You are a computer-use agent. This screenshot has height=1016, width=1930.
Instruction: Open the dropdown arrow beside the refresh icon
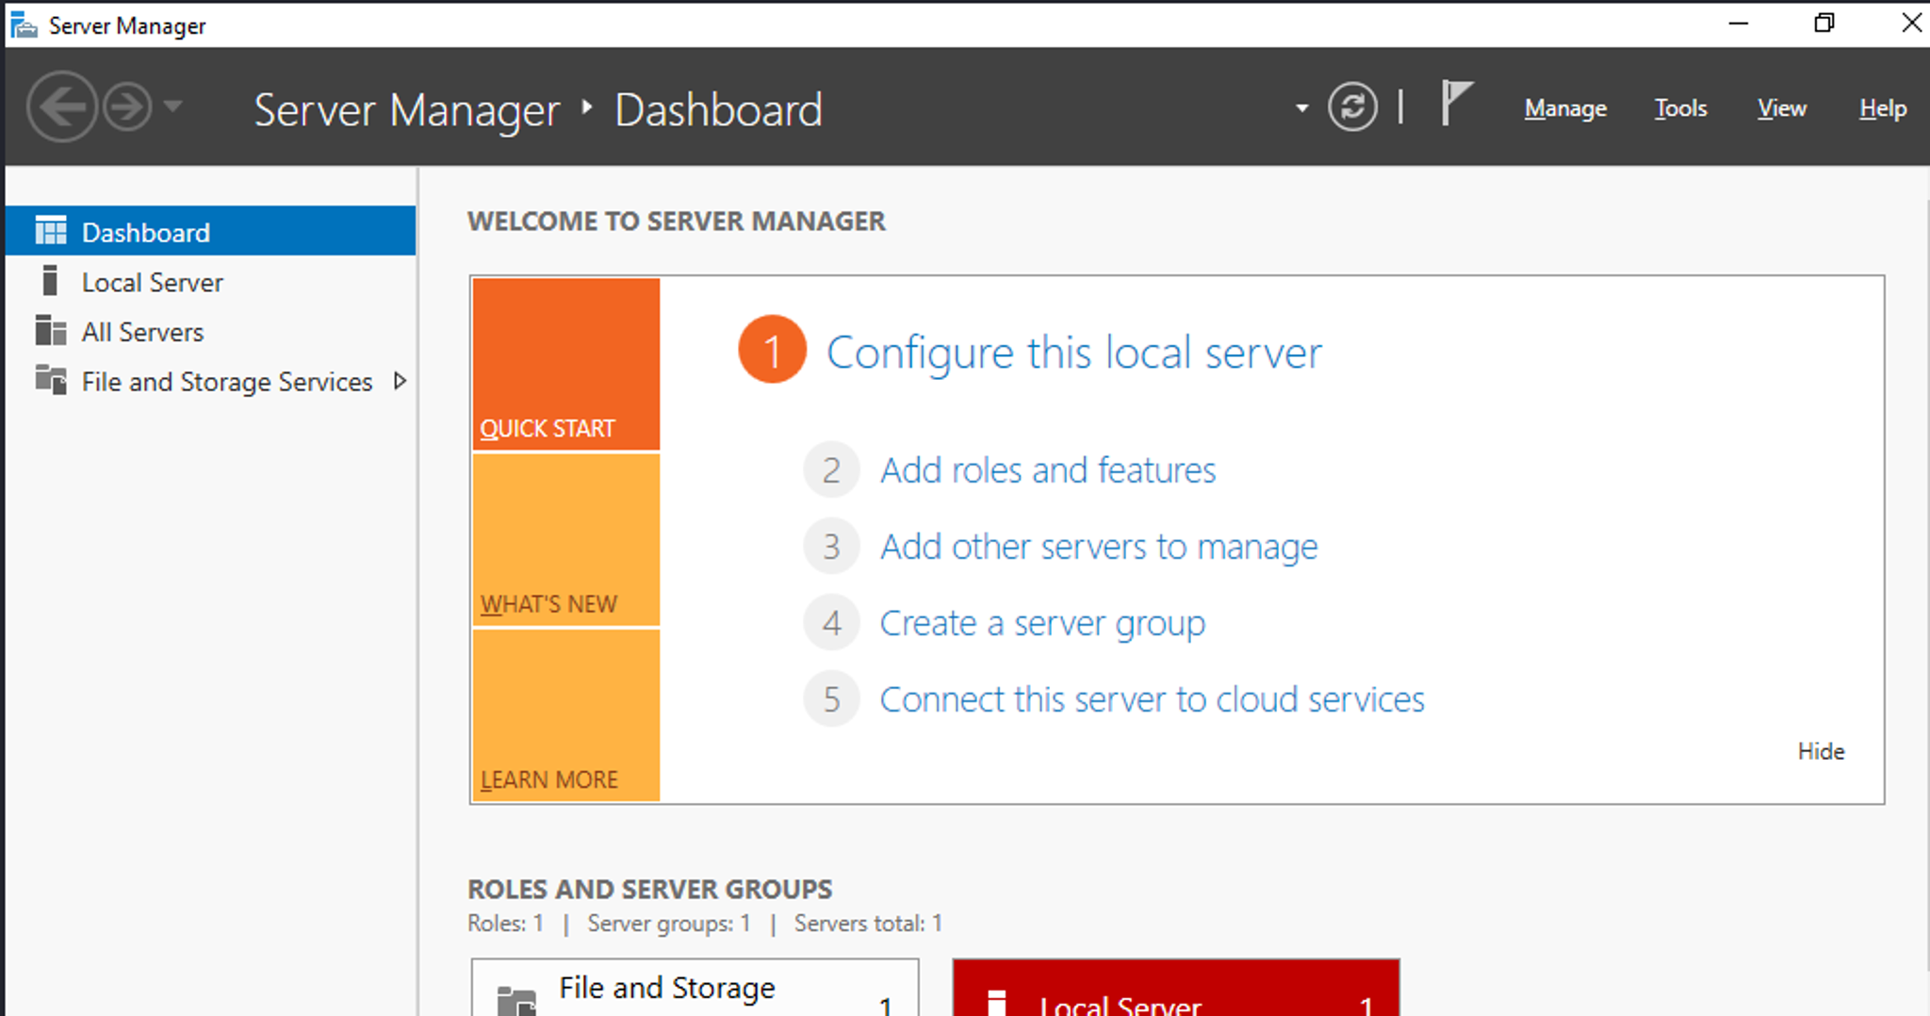(x=1302, y=108)
